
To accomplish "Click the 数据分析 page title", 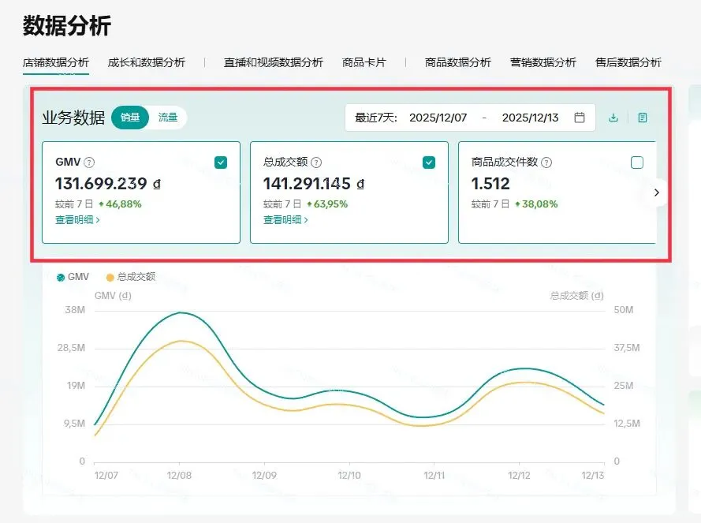I will click(x=66, y=25).
